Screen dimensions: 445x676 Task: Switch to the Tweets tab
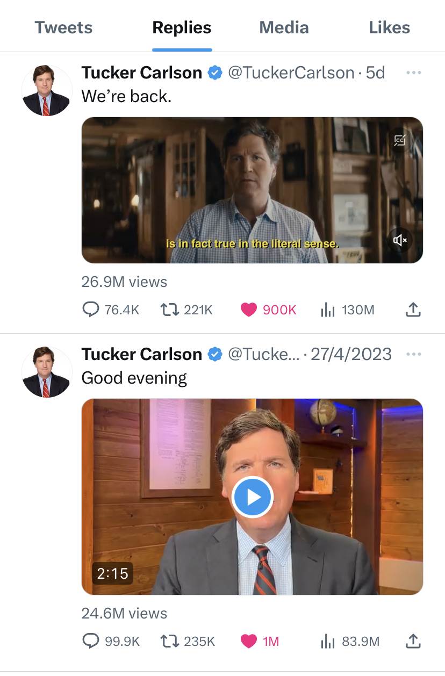[63, 27]
